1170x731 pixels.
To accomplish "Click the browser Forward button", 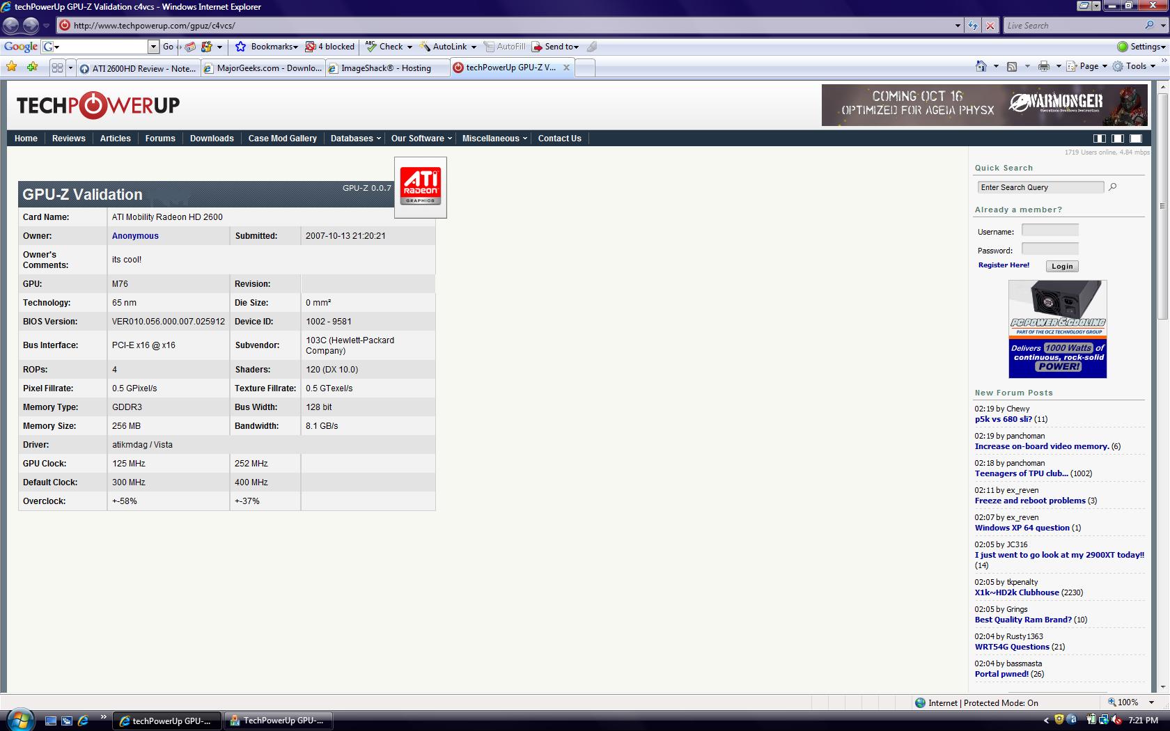I will pos(31,26).
